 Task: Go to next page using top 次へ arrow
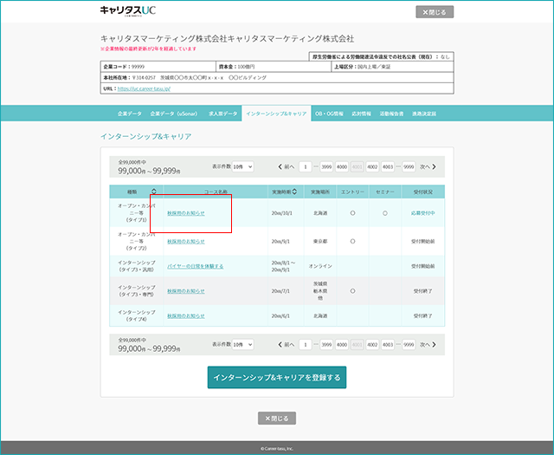(x=428, y=166)
